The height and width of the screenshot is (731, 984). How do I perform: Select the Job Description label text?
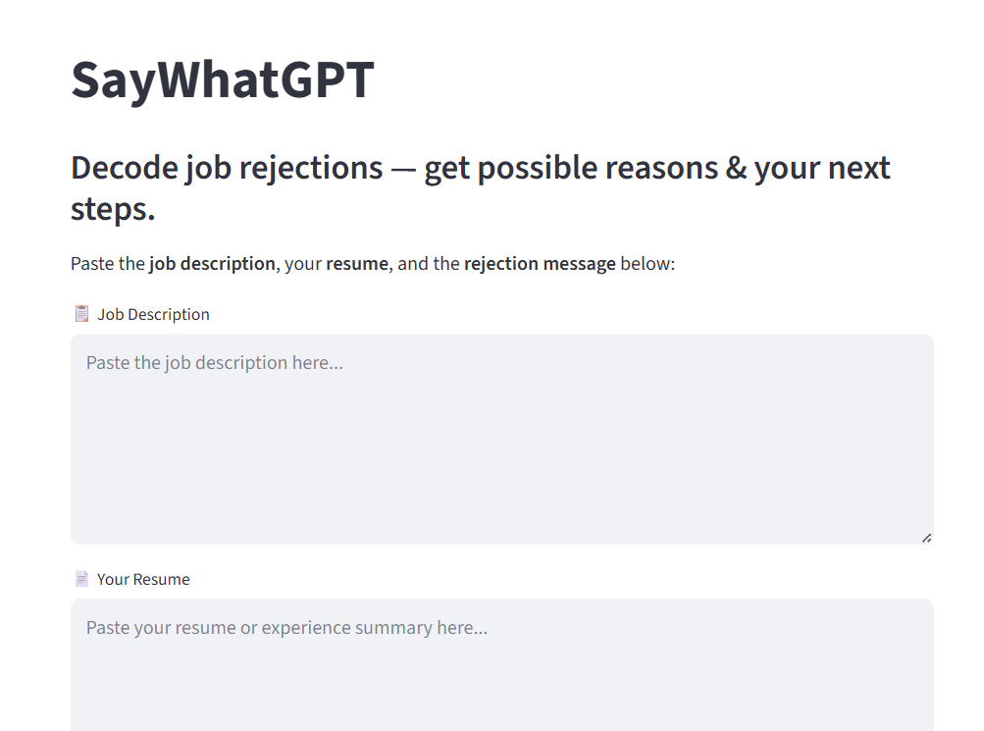coord(153,314)
